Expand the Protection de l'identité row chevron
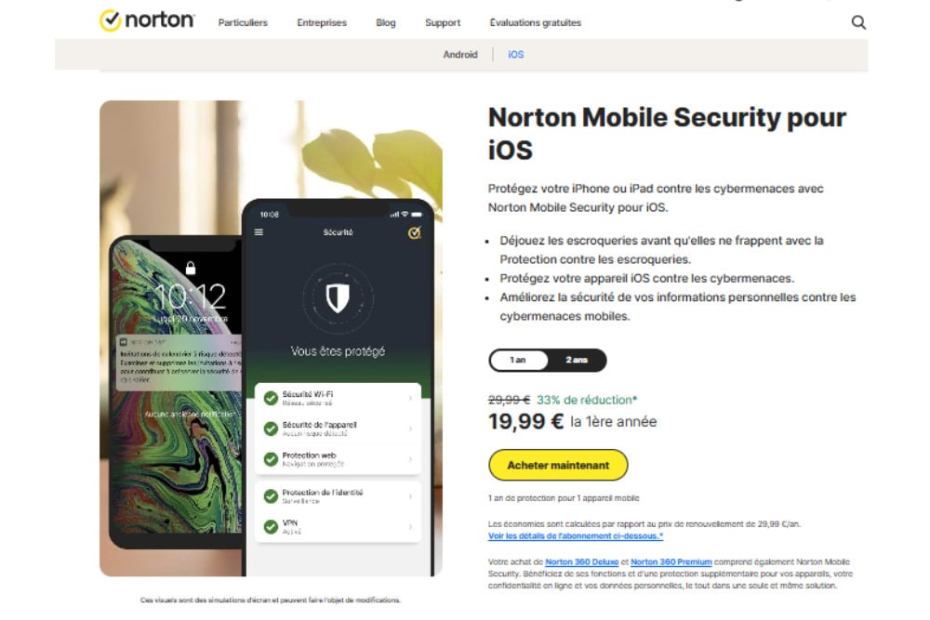 (410, 496)
